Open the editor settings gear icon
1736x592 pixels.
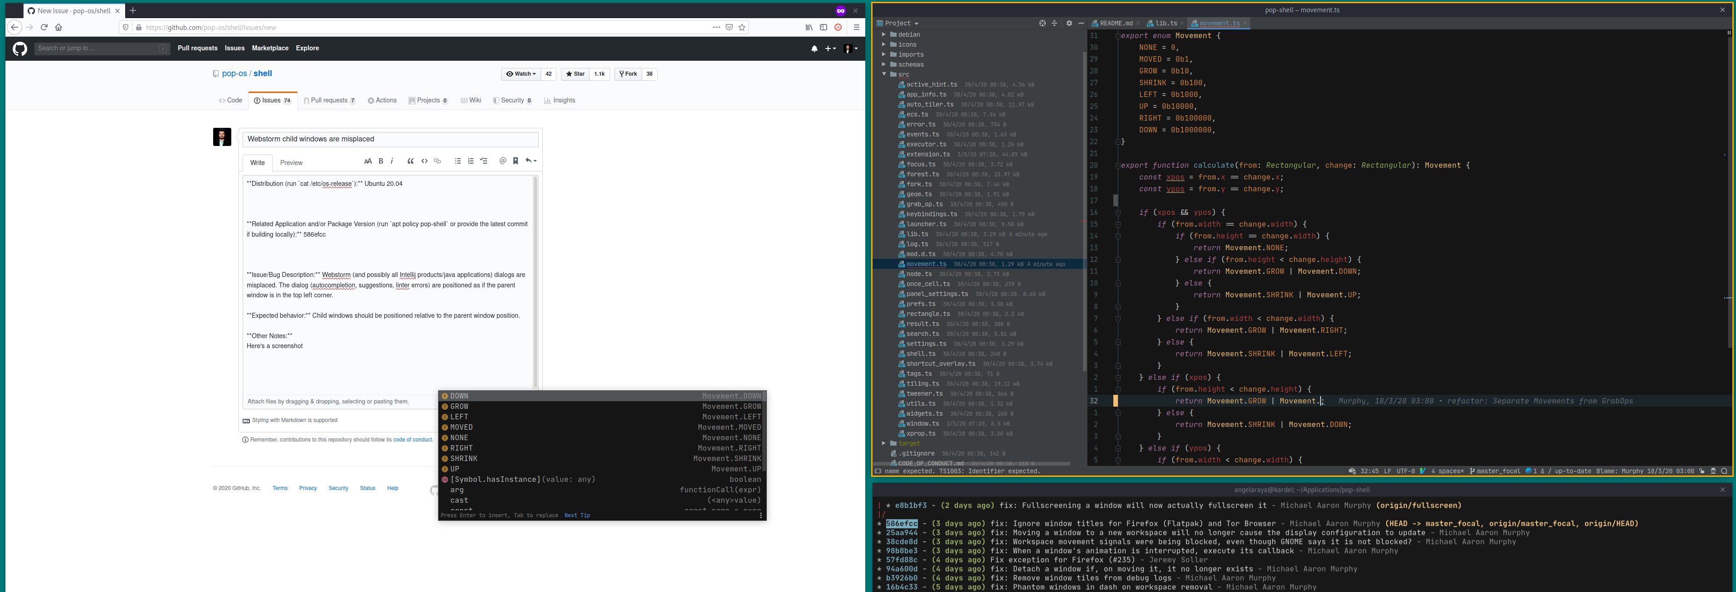[1069, 23]
